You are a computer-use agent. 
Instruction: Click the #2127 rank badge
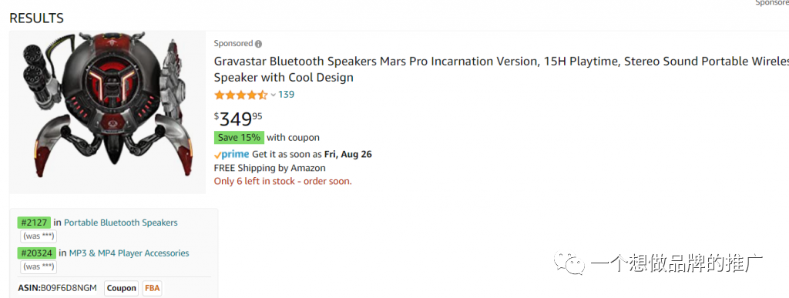pyautogui.click(x=34, y=222)
